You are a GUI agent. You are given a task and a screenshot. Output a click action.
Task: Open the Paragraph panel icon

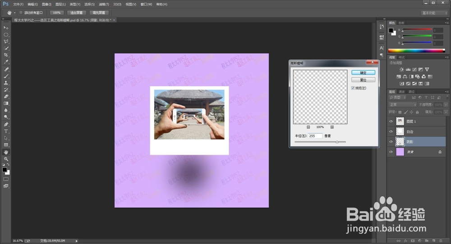pos(382,55)
